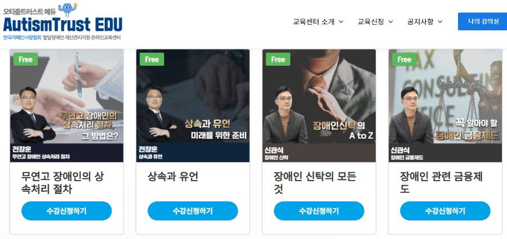Click 수강신청하기 under 장애인 신탁의 모든 것

tap(319, 211)
